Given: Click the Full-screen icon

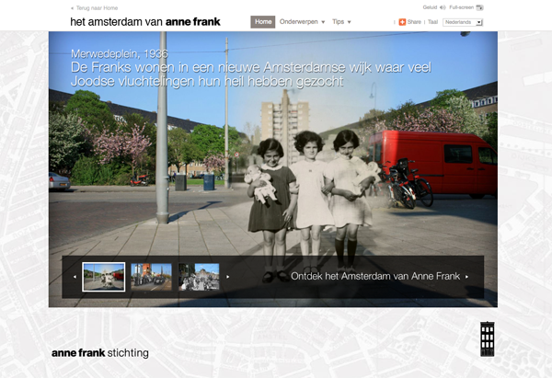Looking at the screenshot, I should click(479, 7).
